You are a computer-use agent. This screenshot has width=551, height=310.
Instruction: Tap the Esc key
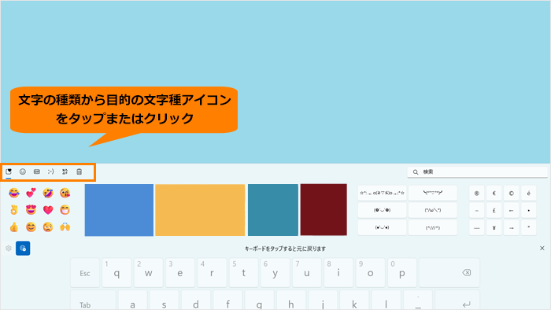(85, 273)
